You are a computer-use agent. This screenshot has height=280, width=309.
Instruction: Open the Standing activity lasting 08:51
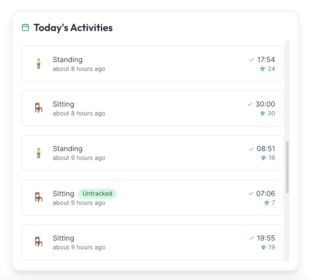click(x=153, y=153)
